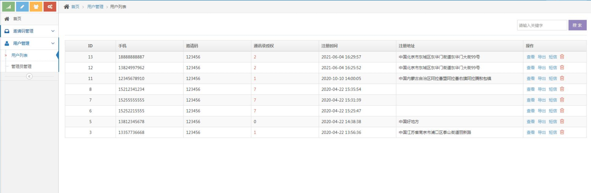Click 导出 for user ID 11

(542, 79)
